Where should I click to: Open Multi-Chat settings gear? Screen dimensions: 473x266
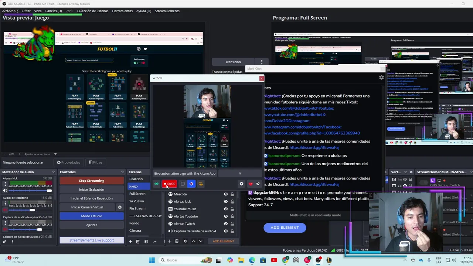pos(381,78)
